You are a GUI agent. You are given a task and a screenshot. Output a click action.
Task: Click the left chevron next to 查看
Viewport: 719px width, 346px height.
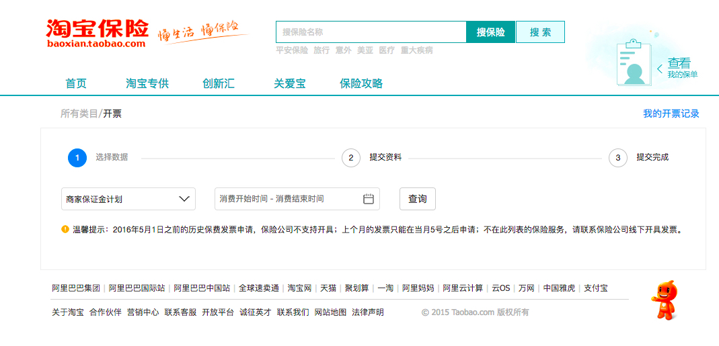(x=660, y=69)
